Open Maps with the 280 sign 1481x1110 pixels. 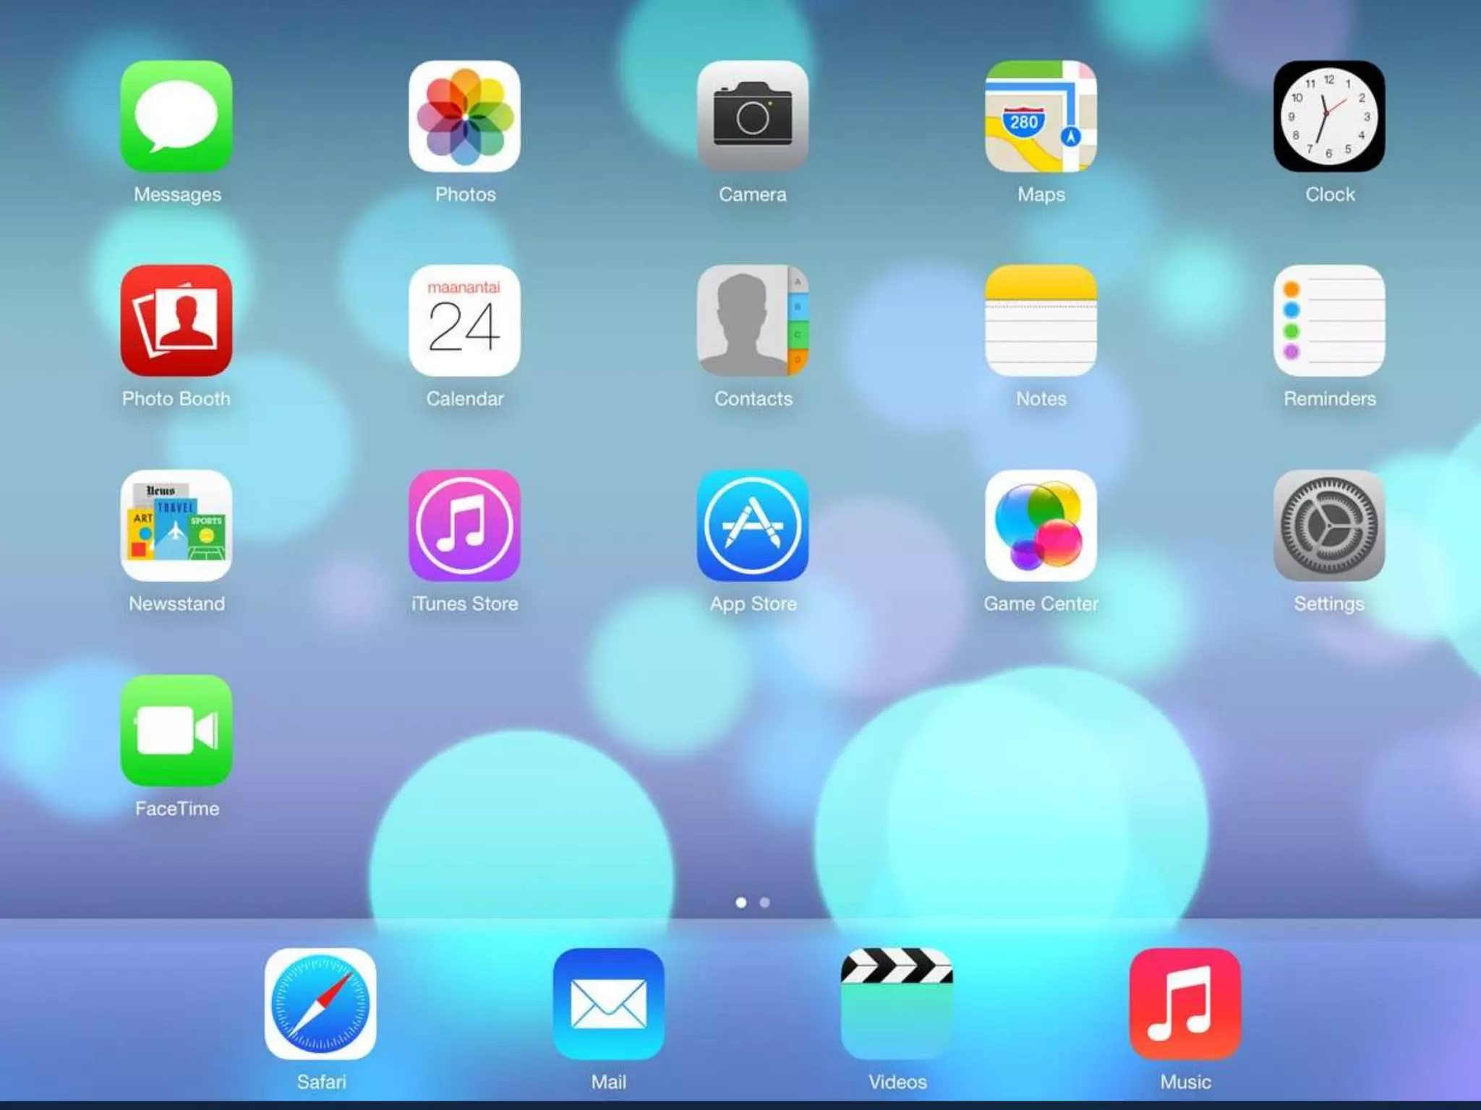(1041, 116)
